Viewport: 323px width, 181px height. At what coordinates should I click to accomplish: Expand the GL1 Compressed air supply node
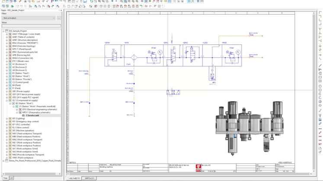[7, 100]
